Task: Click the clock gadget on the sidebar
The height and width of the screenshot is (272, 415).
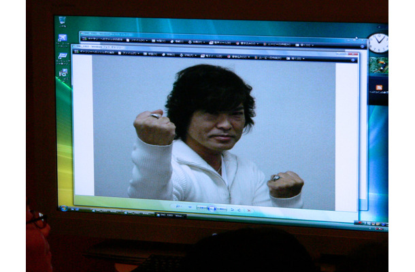Action: click(378, 43)
